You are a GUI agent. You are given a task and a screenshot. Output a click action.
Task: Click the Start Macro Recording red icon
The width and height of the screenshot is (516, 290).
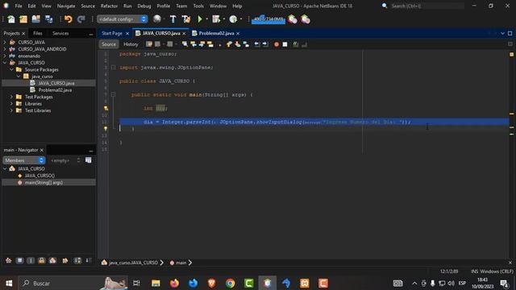pos(277,44)
